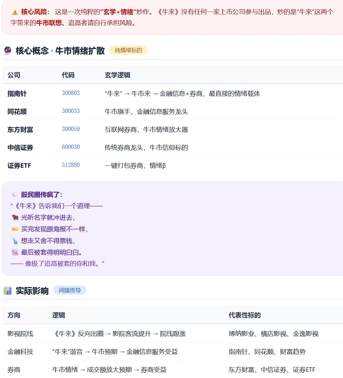Viewport: 343px width, 378px height.
Task: Select the 券商 row label
Action: (x=14, y=370)
